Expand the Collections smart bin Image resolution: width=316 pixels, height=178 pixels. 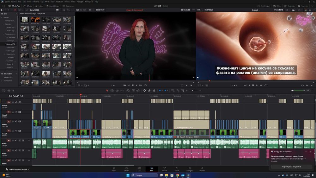2,81
